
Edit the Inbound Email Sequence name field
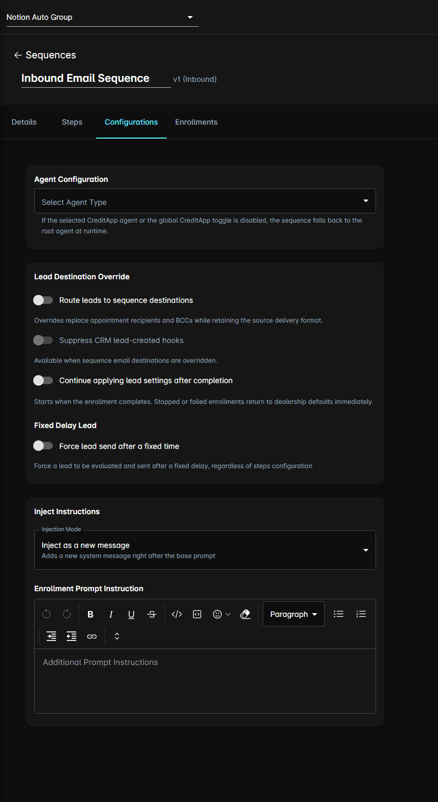[96, 78]
